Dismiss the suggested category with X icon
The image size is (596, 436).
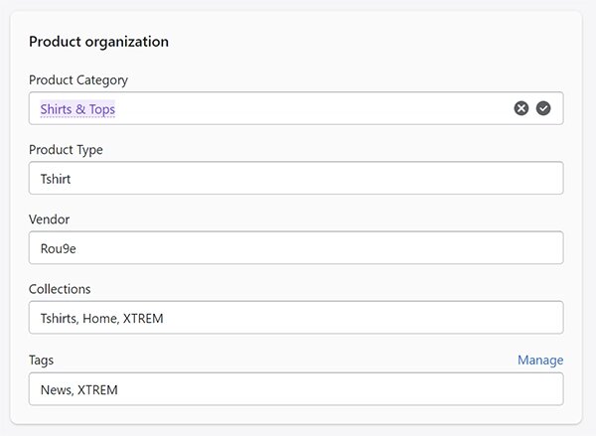pos(521,108)
